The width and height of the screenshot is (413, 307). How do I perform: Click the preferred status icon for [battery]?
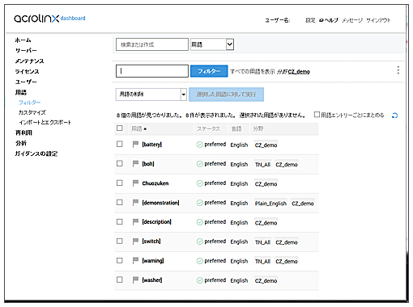pos(200,145)
